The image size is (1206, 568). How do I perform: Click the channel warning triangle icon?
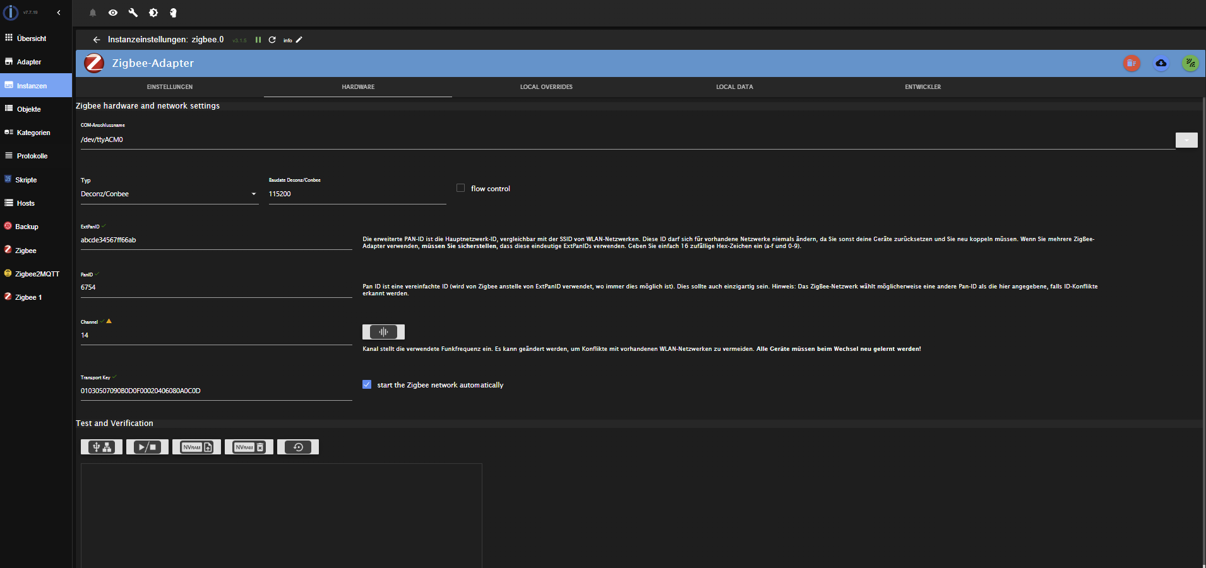pos(109,321)
